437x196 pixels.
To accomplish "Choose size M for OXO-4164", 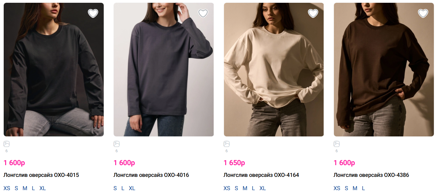I will pos(245,188).
